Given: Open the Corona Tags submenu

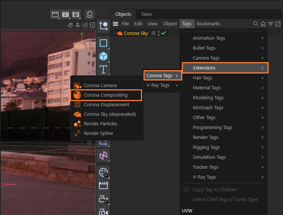Looking at the screenshot, I should 163,76.
